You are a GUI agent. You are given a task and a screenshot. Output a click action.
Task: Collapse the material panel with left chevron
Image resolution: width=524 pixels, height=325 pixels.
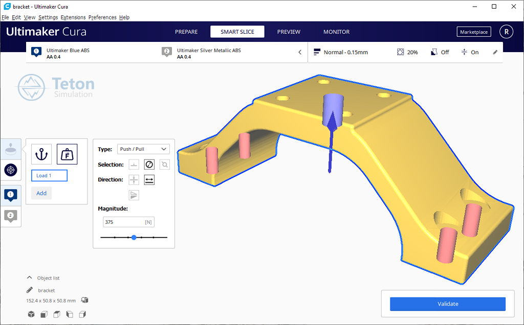pos(300,52)
